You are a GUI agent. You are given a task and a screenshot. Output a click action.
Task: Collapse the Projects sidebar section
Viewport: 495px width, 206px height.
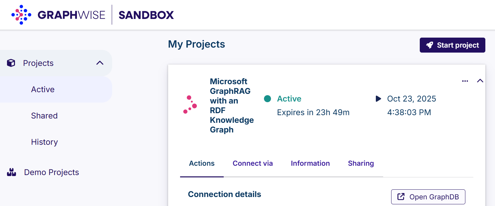click(100, 63)
